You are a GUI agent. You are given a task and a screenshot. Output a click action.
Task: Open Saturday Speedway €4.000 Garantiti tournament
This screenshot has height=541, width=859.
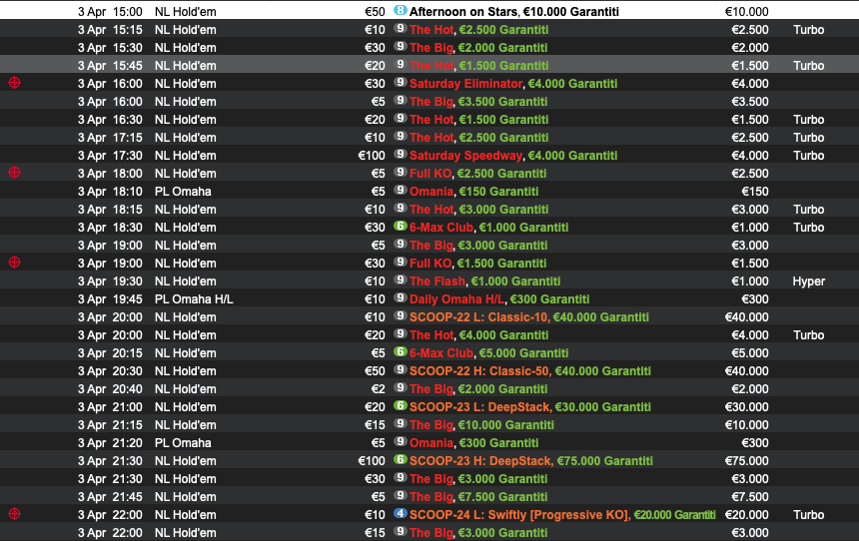click(513, 156)
